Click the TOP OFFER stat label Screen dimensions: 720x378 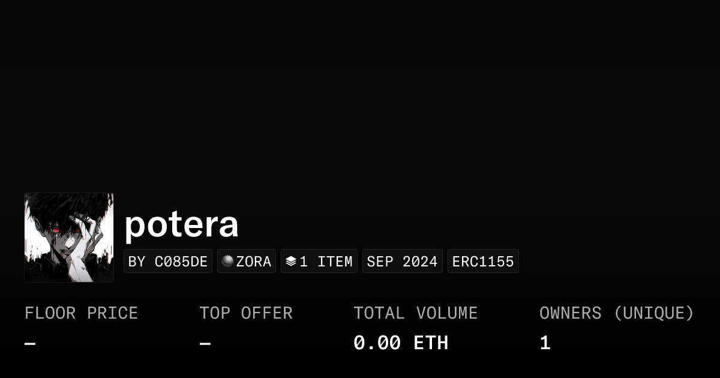pos(246,313)
